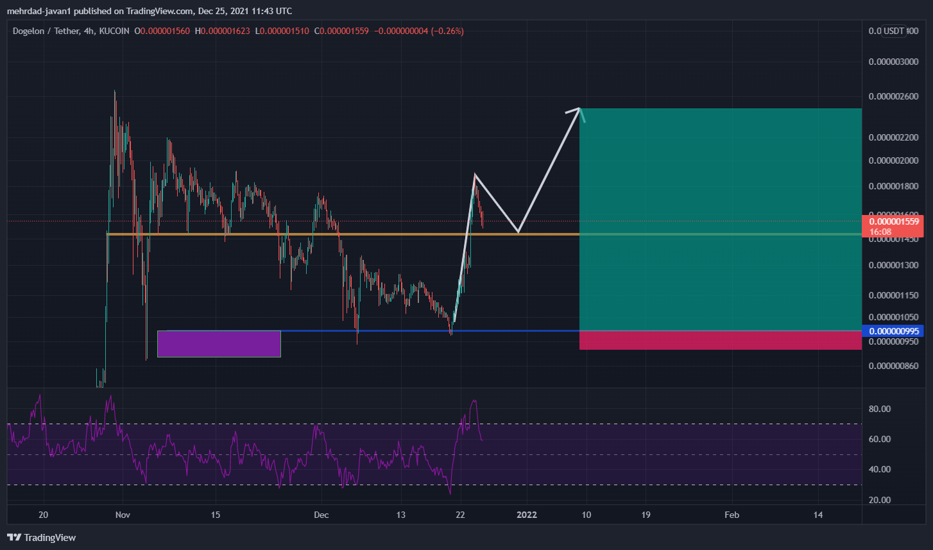Click the 20 date label on time axis
Screen dimensions: 933x550
pos(44,515)
